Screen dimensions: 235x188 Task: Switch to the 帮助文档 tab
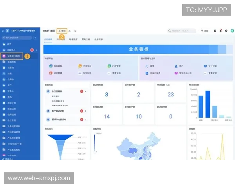tap(86, 40)
